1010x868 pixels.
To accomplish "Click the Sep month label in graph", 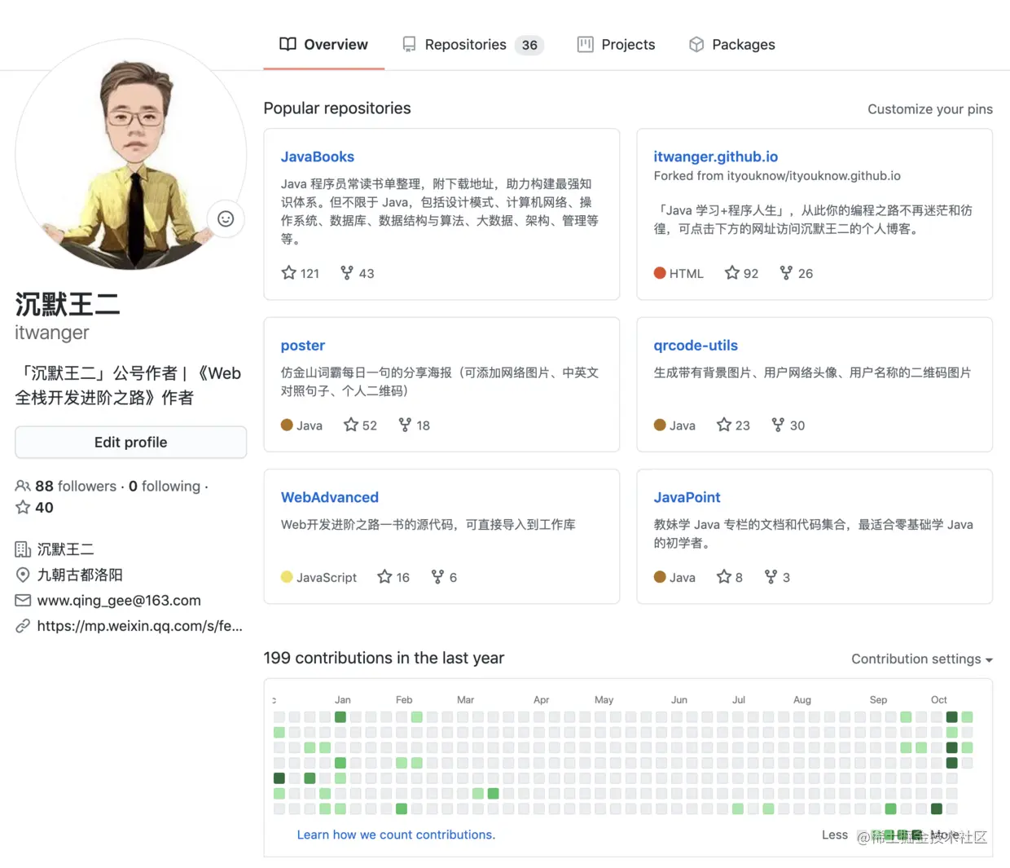I will (878, 699).
